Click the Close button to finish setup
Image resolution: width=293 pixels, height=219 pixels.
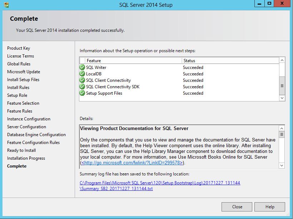click(x=237, y=206)
